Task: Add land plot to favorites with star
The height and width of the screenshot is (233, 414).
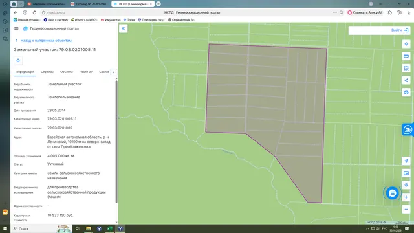Action: point(18,60)
